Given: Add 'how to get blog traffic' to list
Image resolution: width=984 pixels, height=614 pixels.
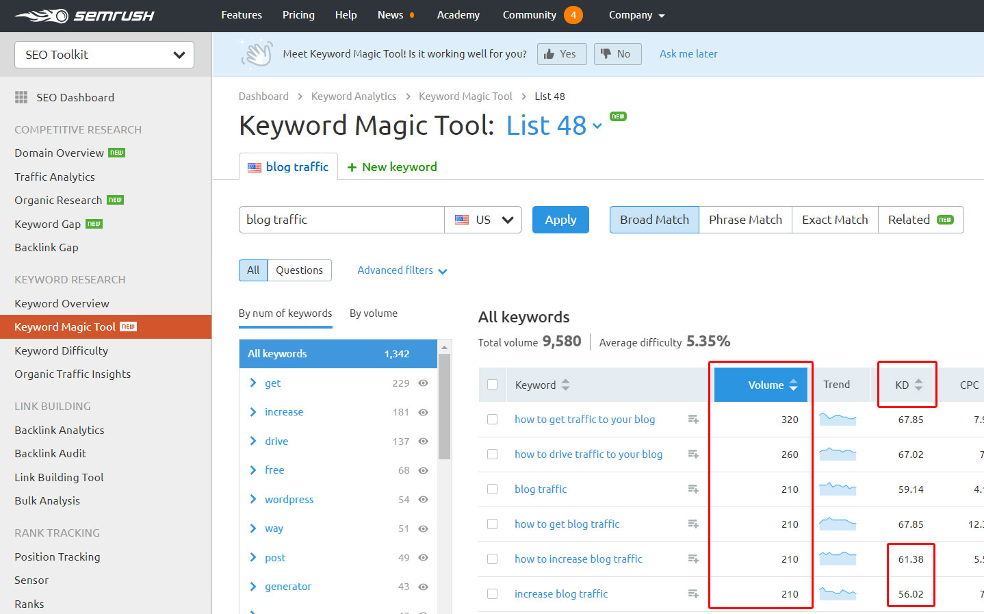Looking at the screenshot, I should (693, 524).
